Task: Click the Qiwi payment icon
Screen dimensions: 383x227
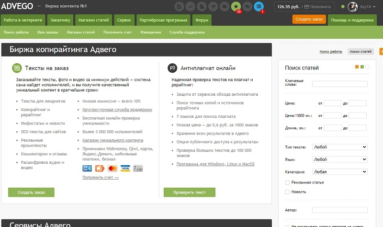Action: tap(100, 169)
